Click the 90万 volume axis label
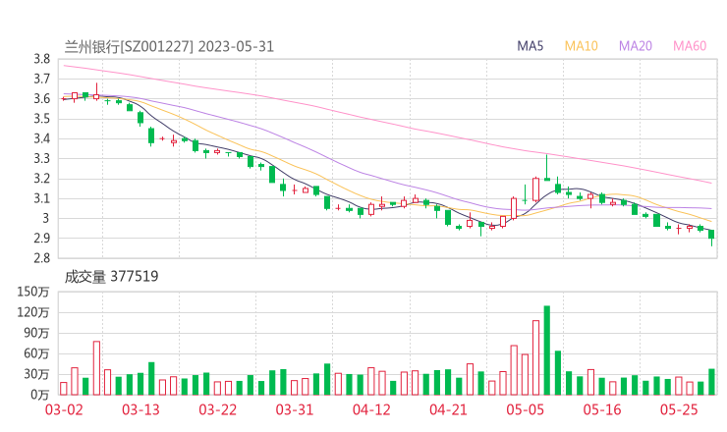Image resolution: width=727 pixels, height=432 pixels. (36, 333)
